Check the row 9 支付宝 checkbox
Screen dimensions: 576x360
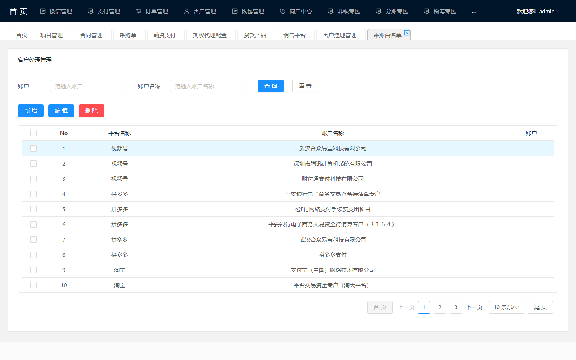click(34, 270)
